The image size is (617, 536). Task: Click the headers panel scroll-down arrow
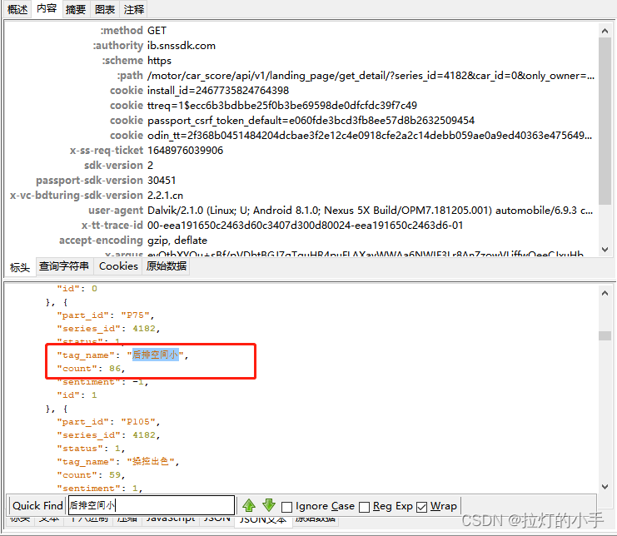click(605, 250)
